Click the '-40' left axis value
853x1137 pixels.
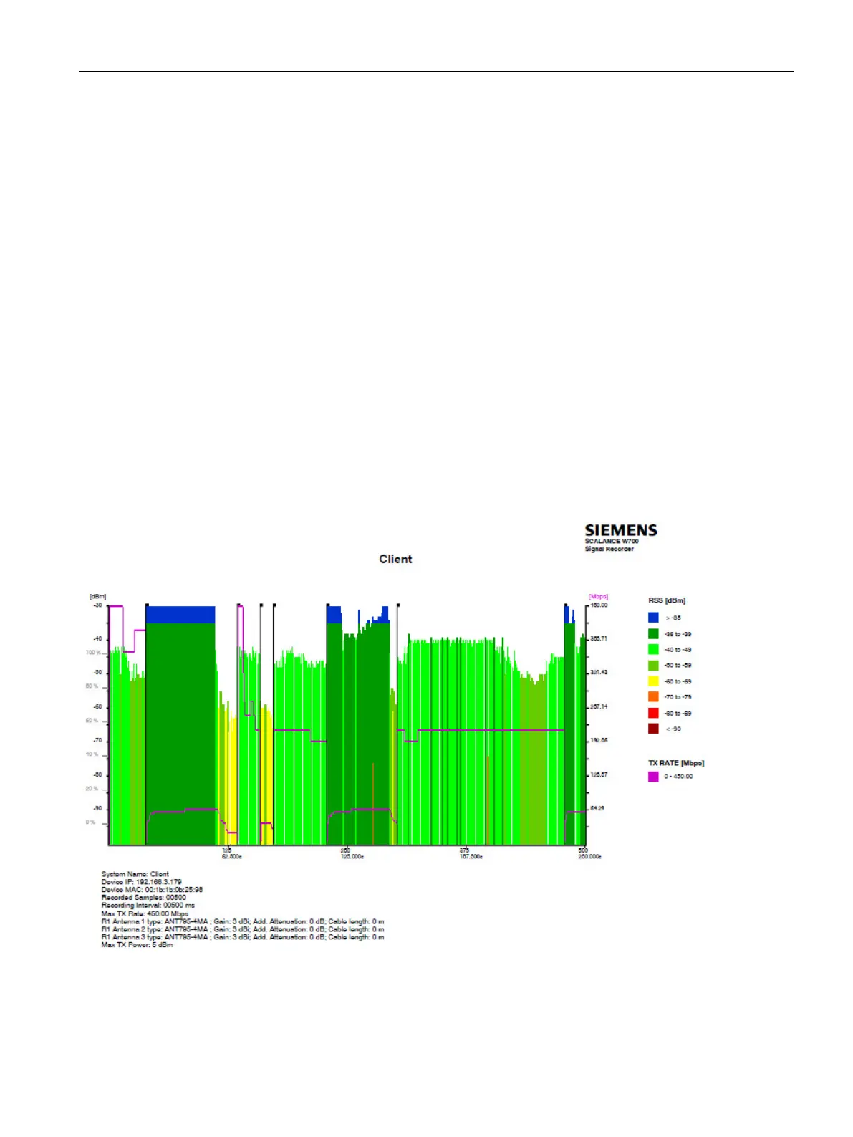pyautogui.click(x=97, y=638)
